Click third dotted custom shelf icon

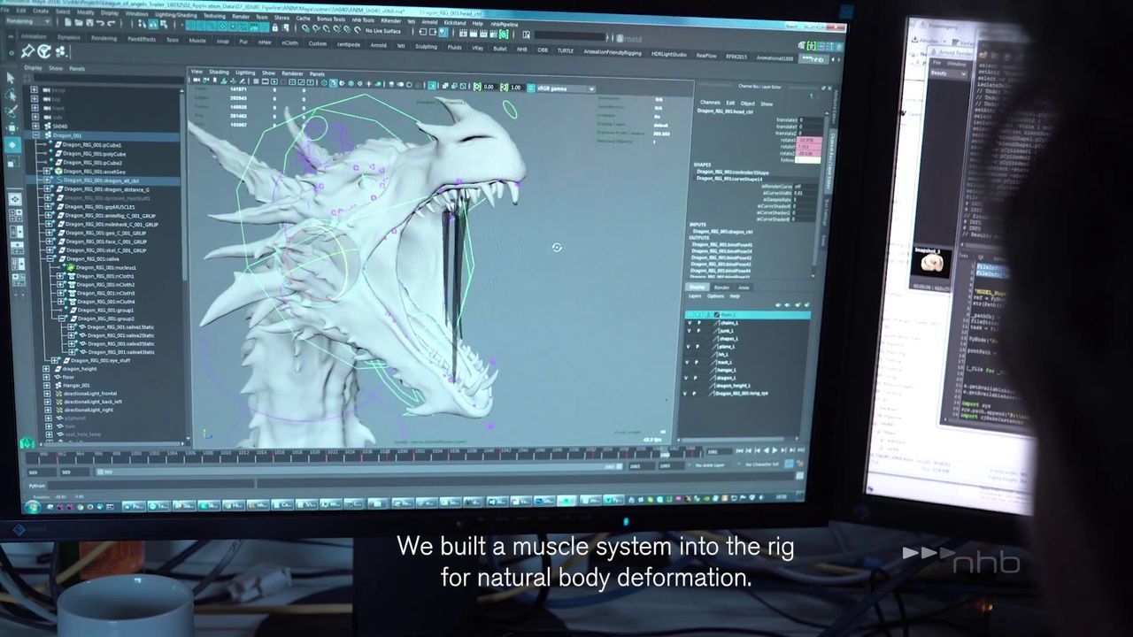point(60,51)
